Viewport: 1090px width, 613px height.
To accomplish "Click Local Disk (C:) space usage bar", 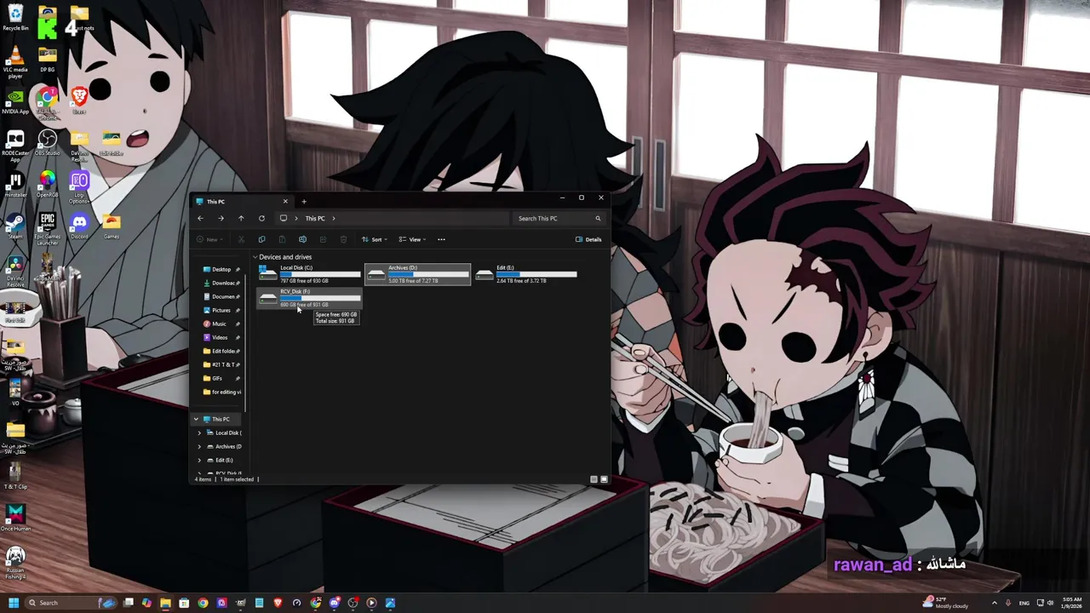I will click(x=320, y=274).
